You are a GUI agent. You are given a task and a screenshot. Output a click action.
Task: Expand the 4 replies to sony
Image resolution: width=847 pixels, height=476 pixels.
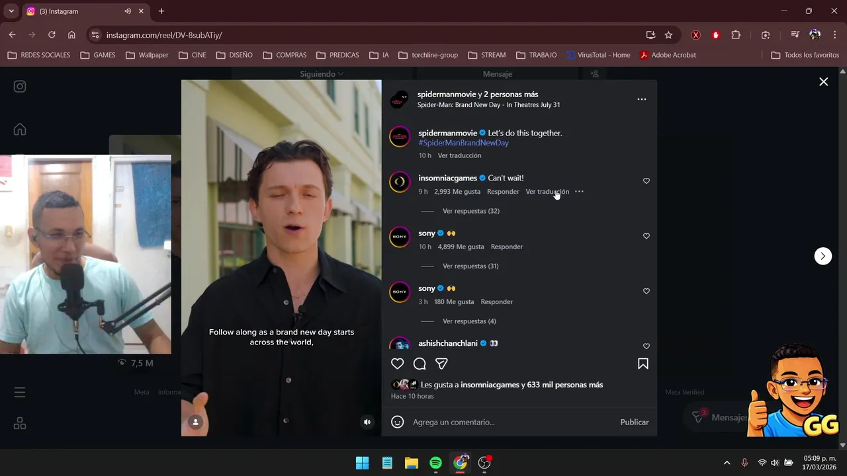469,321
